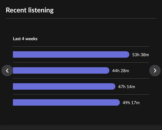162x130 pixels.
Task: Click the separator between 53h and 44h bars
Action: pos(81,63)
